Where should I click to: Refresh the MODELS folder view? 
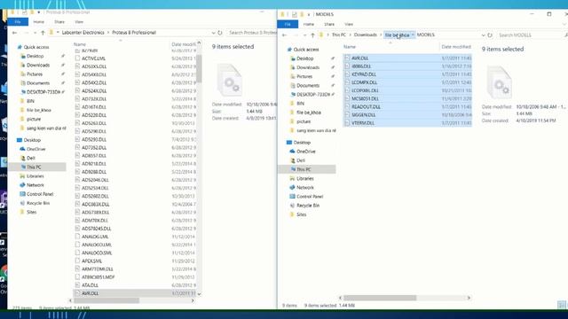tap(490, 35)
